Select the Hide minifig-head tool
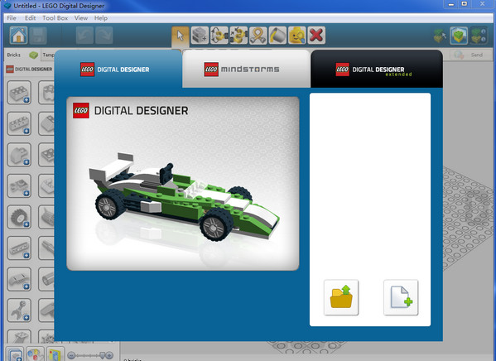This screenshot has height=361, width=496. [296, 35]
